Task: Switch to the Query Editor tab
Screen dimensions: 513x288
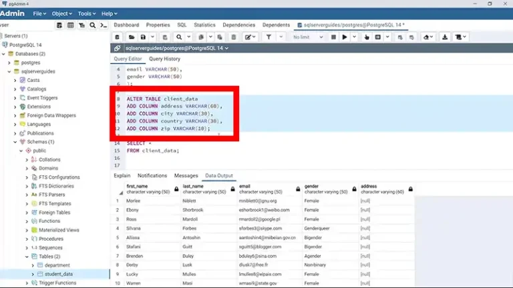Action: coord(128,59)
